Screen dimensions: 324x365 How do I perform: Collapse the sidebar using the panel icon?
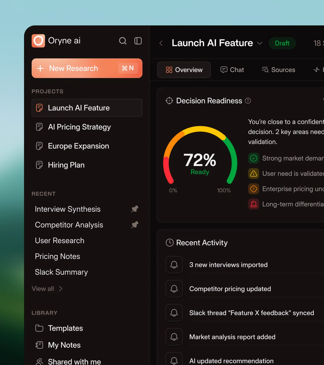click(138, 41)
